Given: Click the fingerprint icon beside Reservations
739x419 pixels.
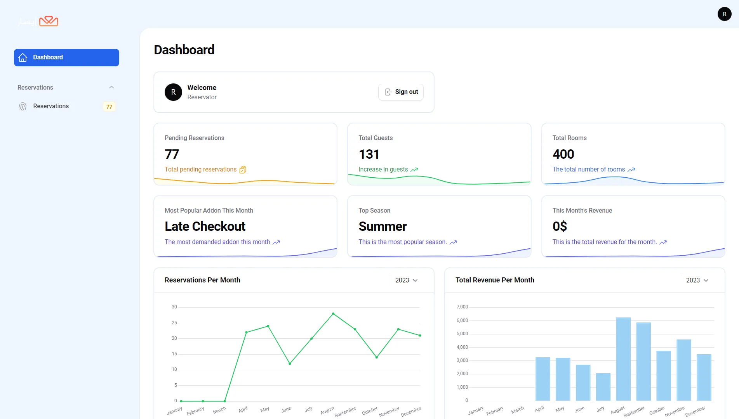Looking at the screenshot, I should pyautogui.click(x=23, y=106).
